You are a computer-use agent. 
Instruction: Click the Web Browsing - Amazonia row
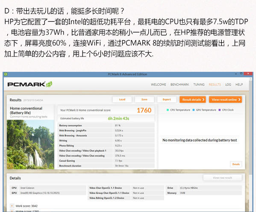click(x=106, y=135)
